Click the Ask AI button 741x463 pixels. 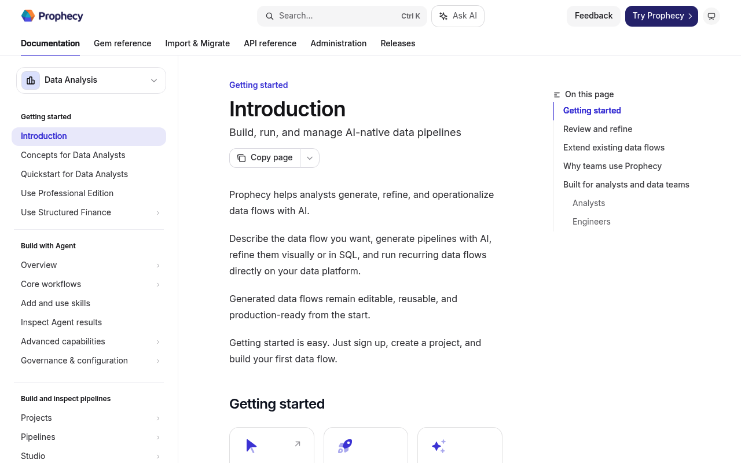[458, 16]
